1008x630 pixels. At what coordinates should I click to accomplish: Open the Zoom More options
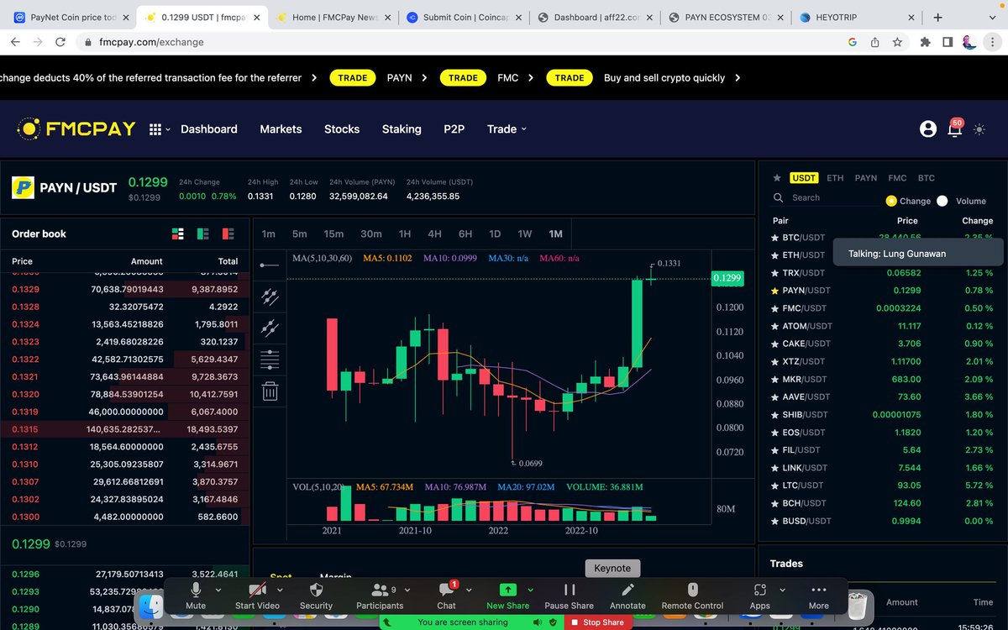pos(818,596)
